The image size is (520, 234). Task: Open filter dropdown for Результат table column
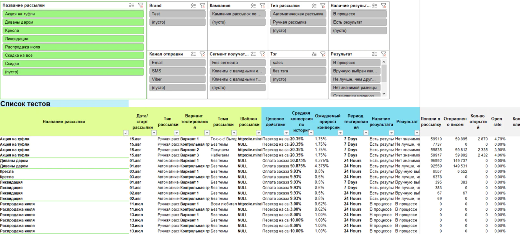click(417, 133)
